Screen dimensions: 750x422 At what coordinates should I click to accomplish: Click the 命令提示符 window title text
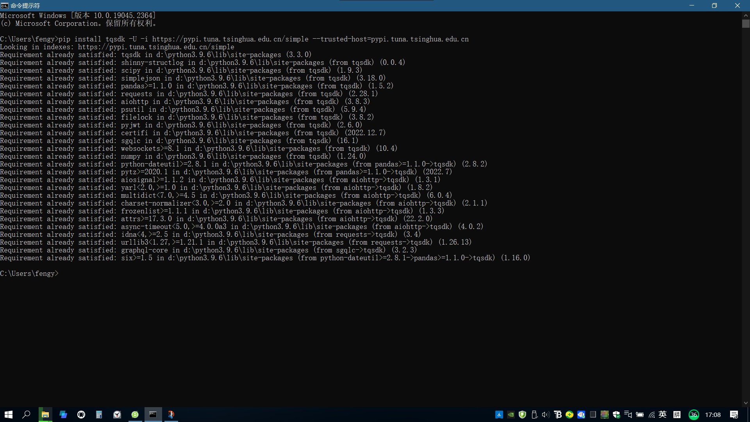click(25, 5)
